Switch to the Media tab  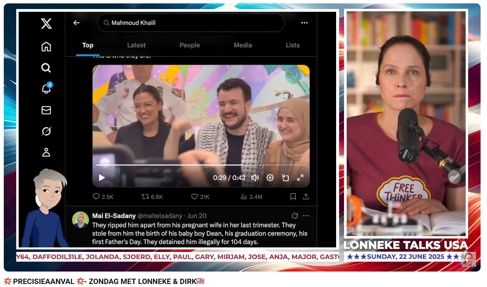(243, 45)
